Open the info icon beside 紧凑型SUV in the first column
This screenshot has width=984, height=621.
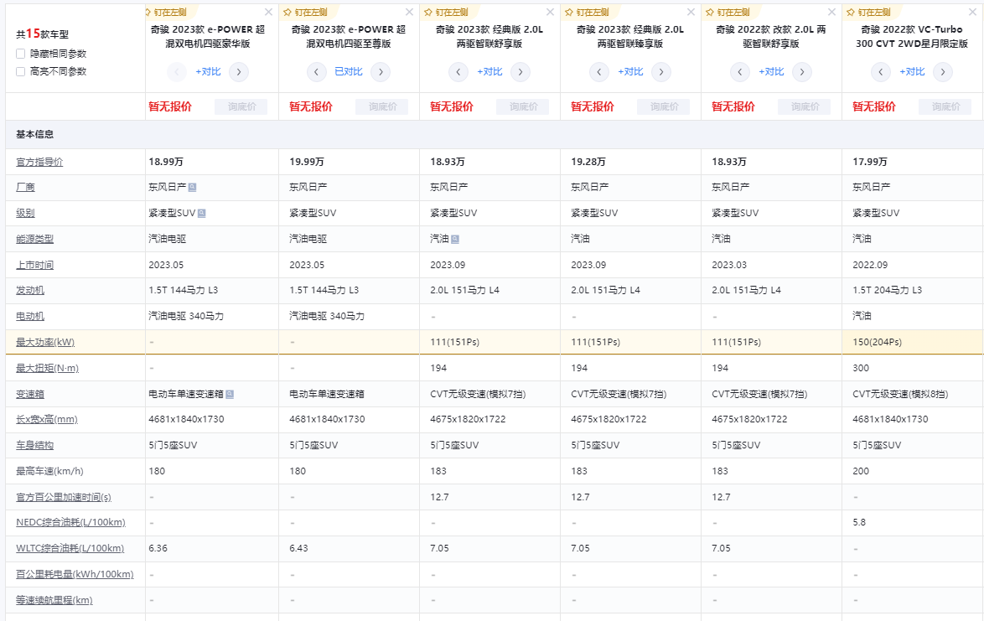[202, 213]
